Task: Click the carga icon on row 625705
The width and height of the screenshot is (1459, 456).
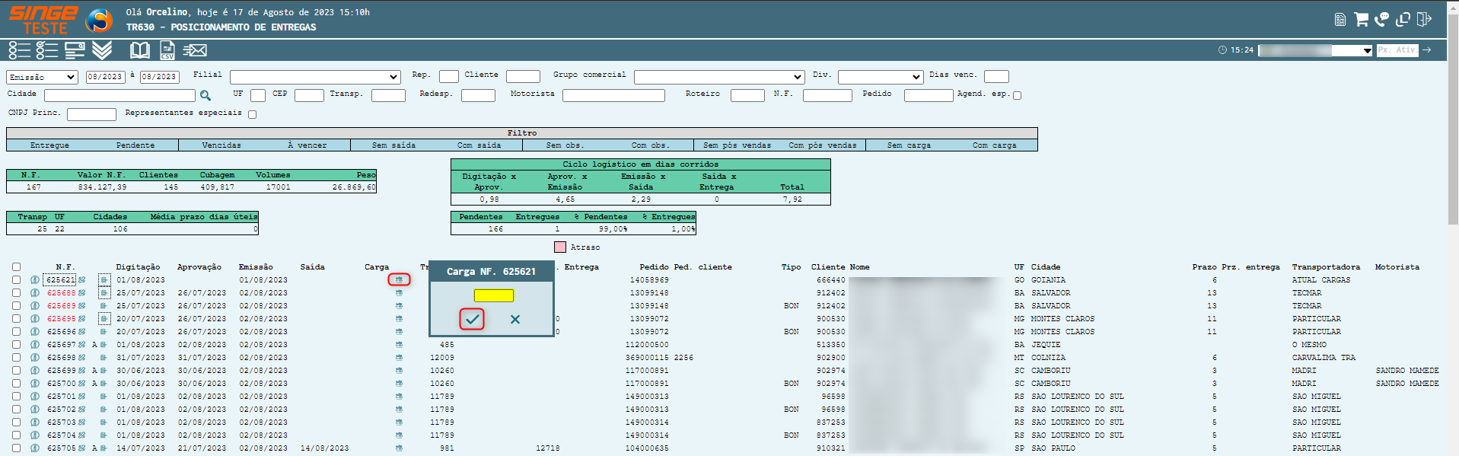Action: tap(399, 448)
